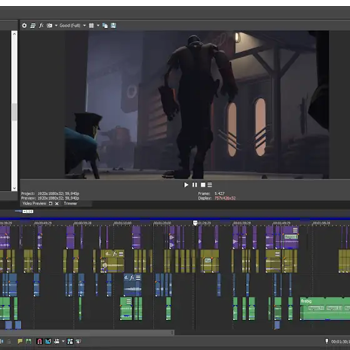The width and height of the screenshot is (350, 350).
Task: Click Pause button under video preview
Action: click(194, 185)
